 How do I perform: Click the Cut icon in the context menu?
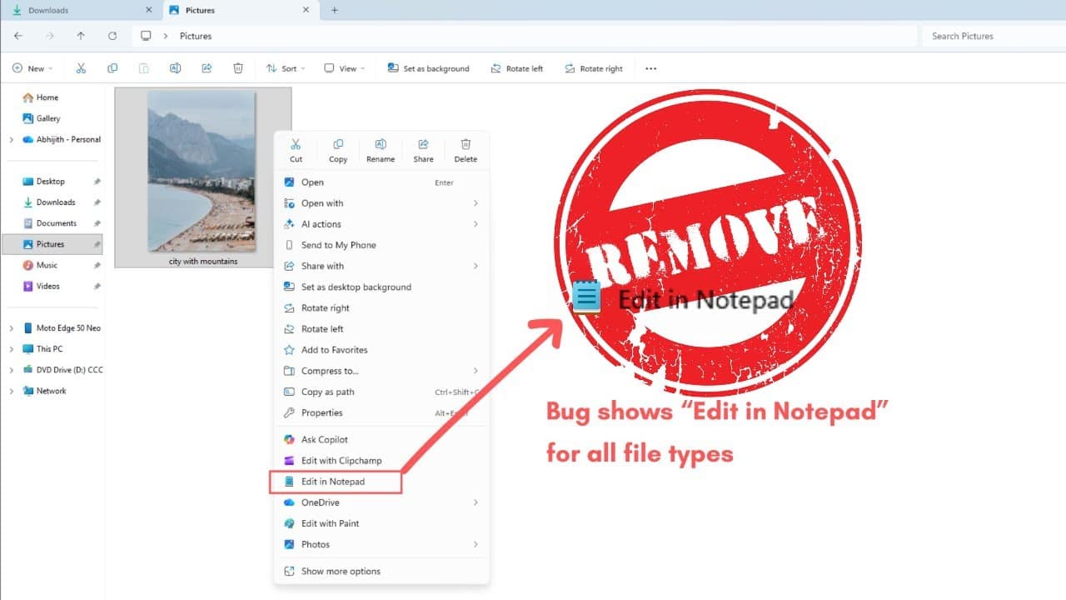[x=296, y=149]
